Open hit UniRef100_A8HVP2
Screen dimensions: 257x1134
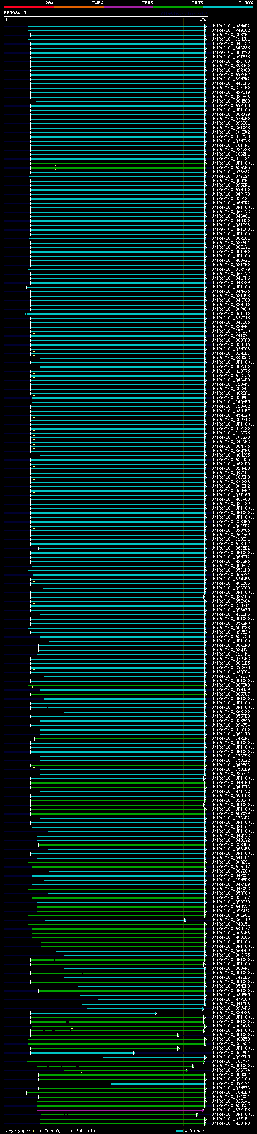230,26
